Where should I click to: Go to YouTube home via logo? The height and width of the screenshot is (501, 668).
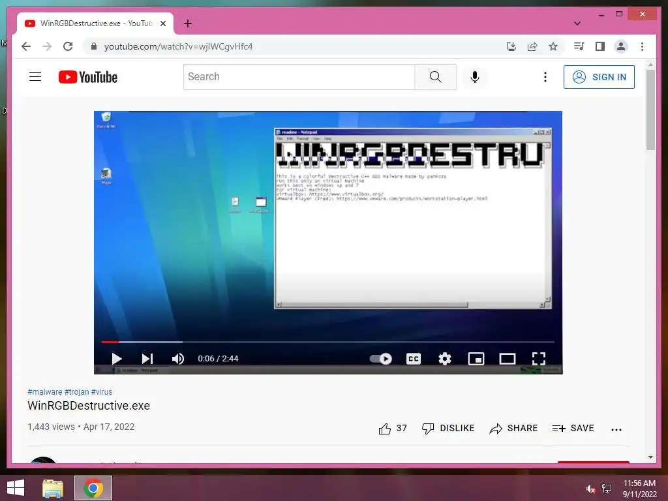tap(88, 77)
